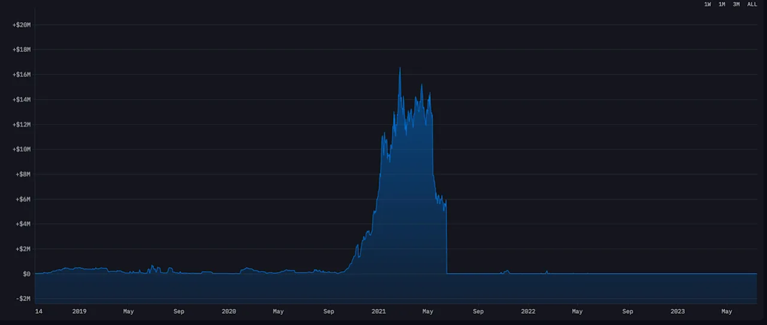Click the +$12M y-axis label

coord(22,124)
